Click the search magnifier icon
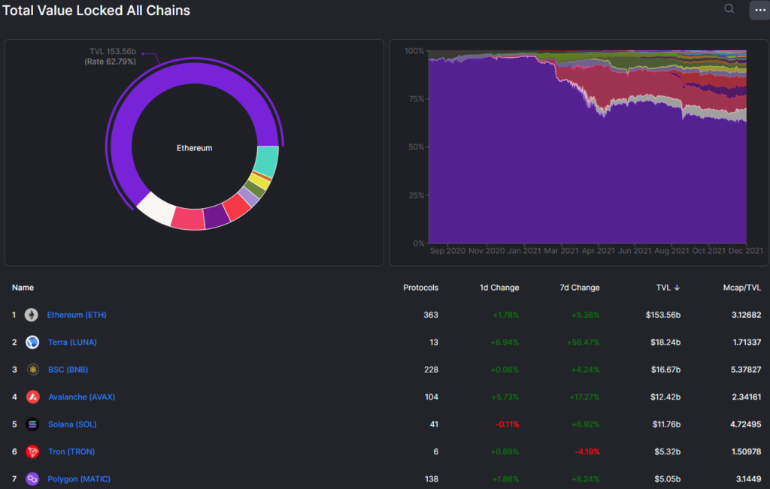770x489 pixels. point(729,9)
